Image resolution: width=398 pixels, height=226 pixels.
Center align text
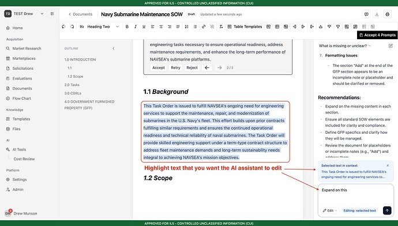tap(161, 27)
